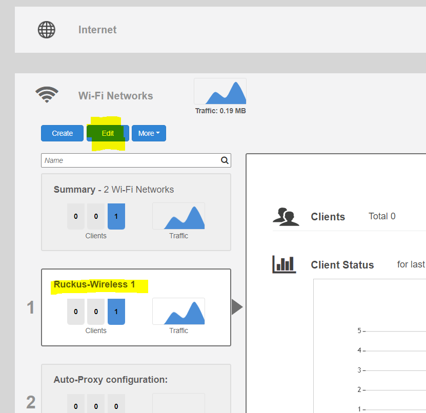The height and width of the screenshot is (413, 426).
Task: Click the Clients people icon
Action: coord(286,216)
